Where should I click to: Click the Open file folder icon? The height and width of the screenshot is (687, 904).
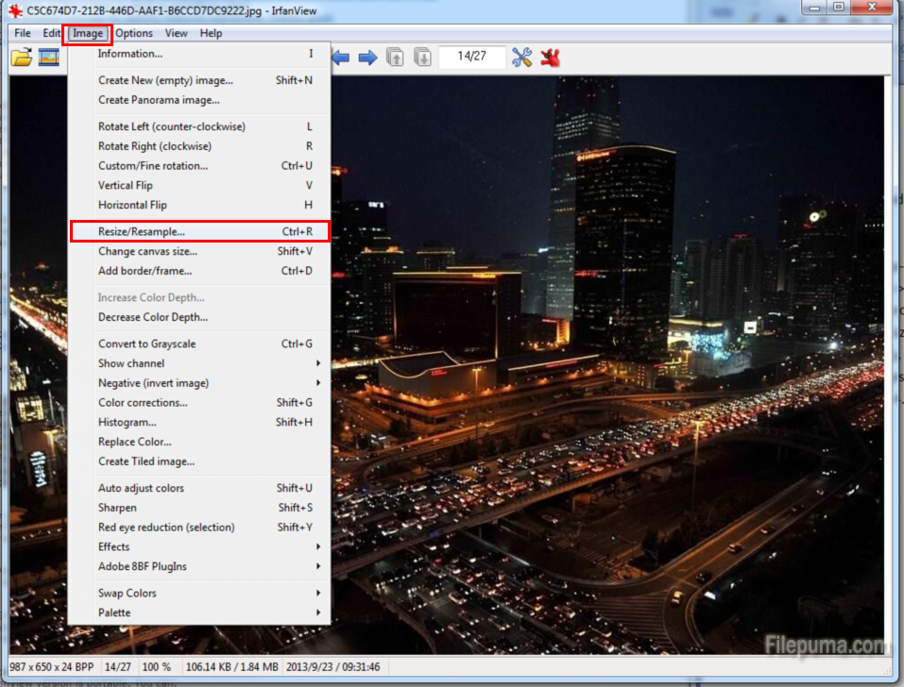pyautogui.click(x=21, y=58)
